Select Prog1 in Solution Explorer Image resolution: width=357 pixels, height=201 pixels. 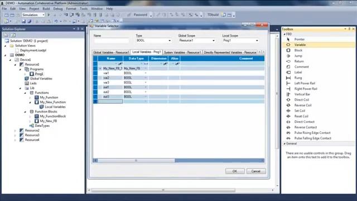(x=39, y=74)
